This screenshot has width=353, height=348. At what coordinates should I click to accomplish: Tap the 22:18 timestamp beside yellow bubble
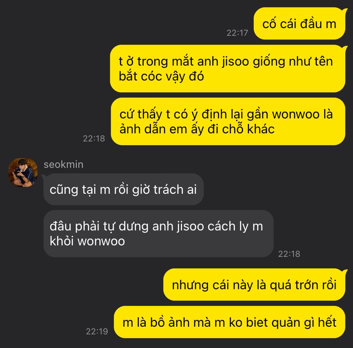point(94,138)
